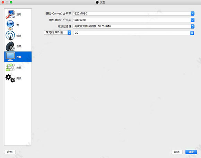Select the 音频 Audio speaker icon
The image size is (201, 158).
(x=10, y=46)
